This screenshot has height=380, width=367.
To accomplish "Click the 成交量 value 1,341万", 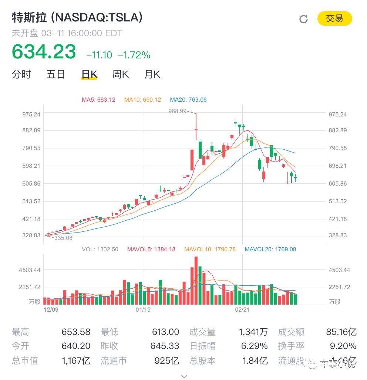I will click(x=253, y=332).
